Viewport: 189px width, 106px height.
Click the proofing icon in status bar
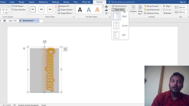pos(14,105)
